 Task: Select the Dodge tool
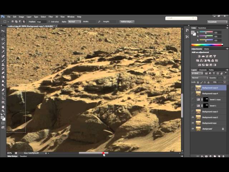pyautogui.click(x=3, y=85)
